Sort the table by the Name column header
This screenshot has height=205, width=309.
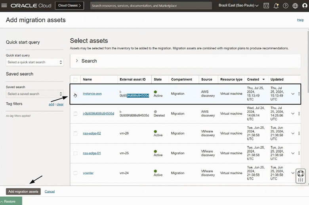pos(88,80)
